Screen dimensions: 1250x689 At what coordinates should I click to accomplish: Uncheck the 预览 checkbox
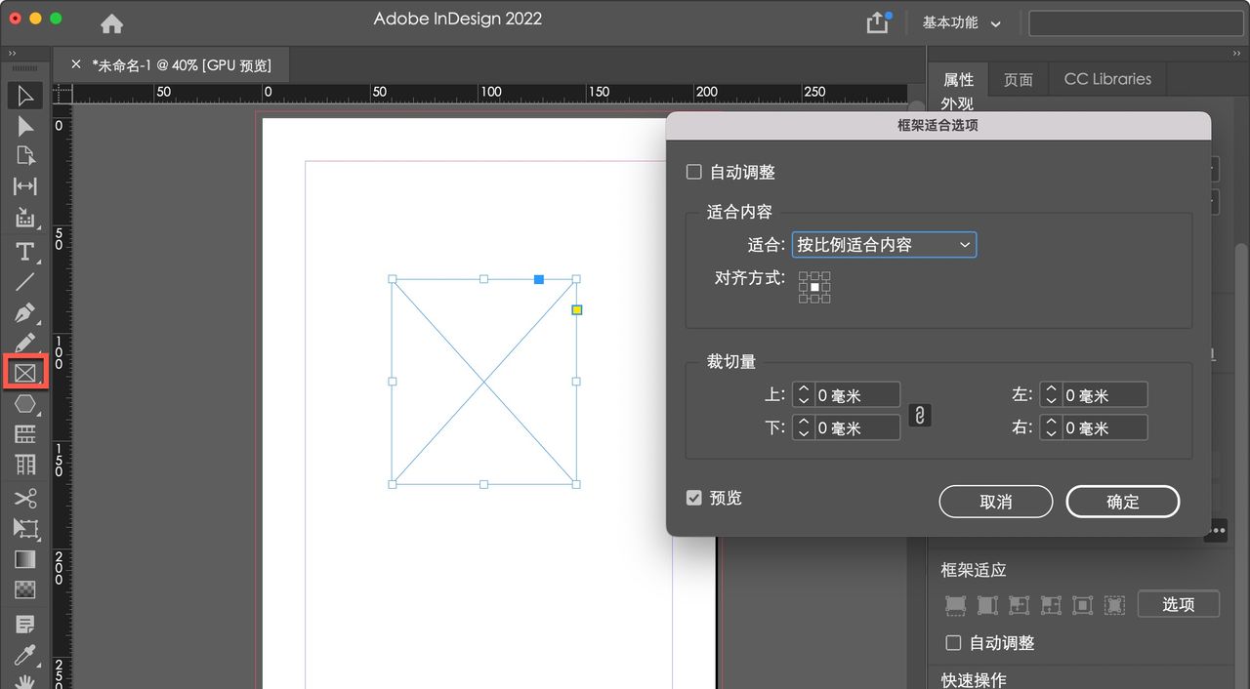[693, 498]
